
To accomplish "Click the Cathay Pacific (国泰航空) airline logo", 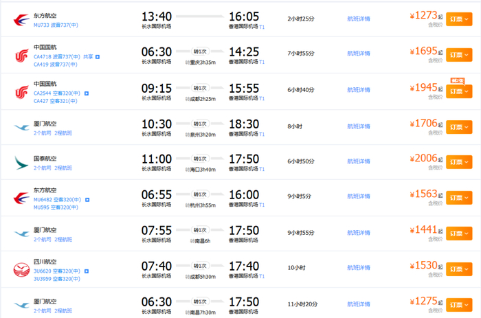I will click(21, 162).
